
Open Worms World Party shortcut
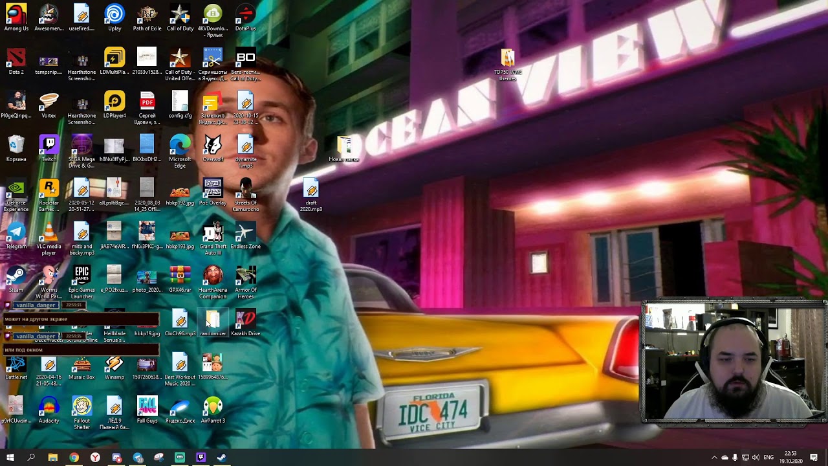49,282
